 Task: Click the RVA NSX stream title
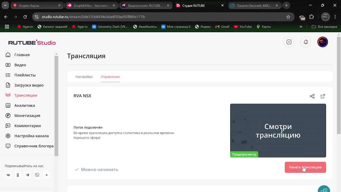[x=82, y=96]
